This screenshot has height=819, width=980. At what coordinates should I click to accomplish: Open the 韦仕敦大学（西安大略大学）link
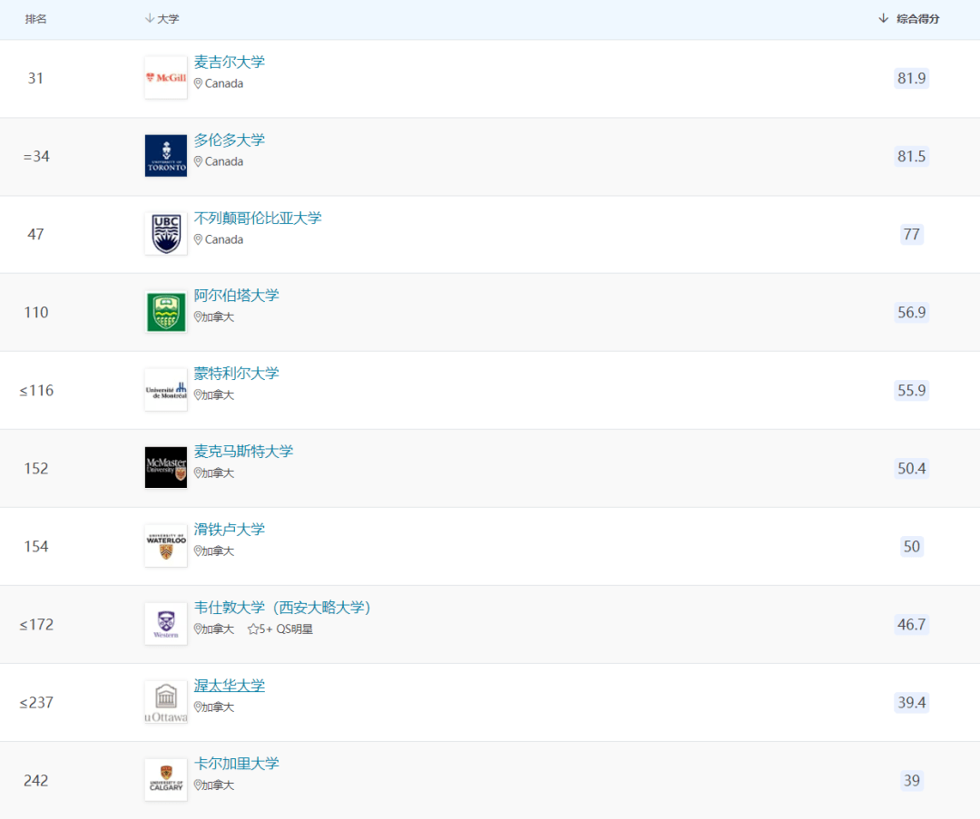click(x=282, y=608)
